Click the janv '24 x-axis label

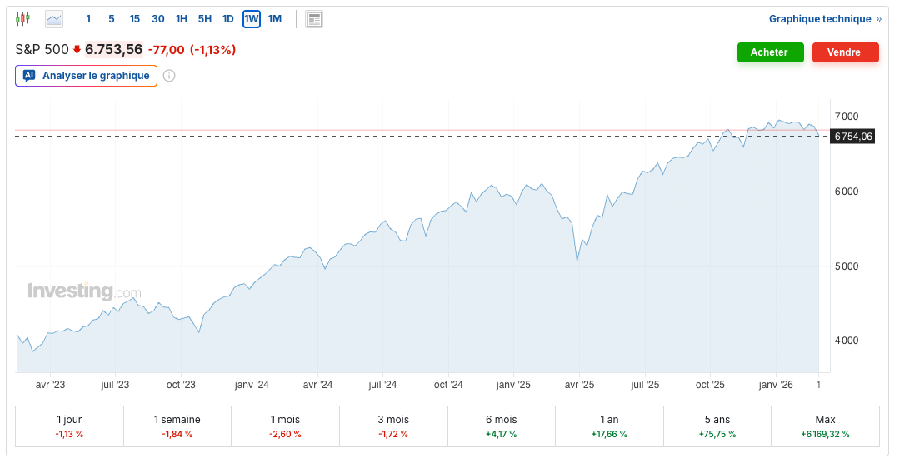(252, 385)
